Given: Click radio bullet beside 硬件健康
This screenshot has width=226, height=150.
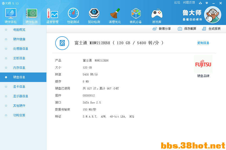Looking at the screenshot, I should click(x=6, y=39).
